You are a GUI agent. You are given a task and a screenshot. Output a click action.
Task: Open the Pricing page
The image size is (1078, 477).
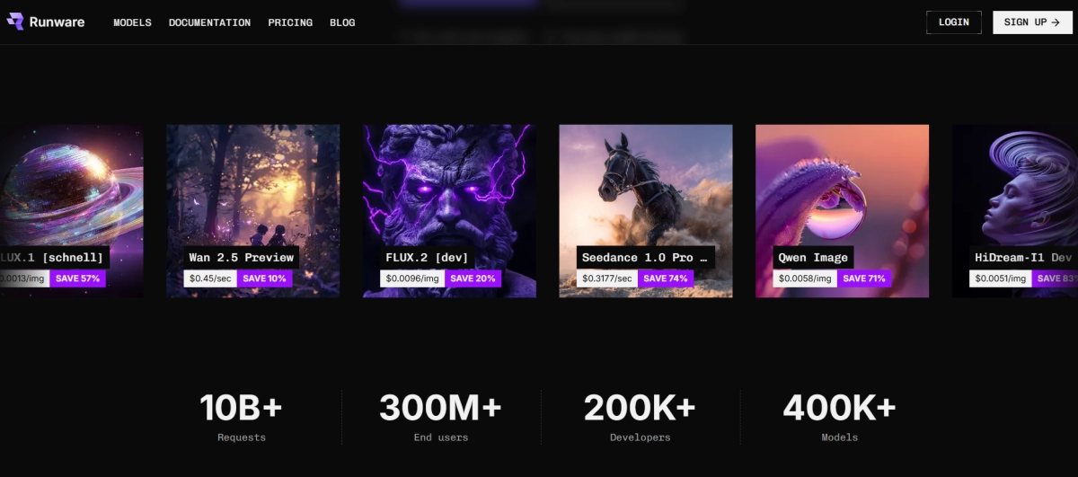click(290, 22)
